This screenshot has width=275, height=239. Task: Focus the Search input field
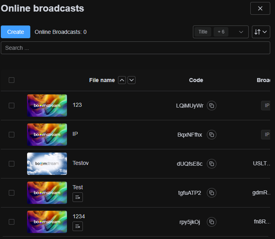point(136,48)
